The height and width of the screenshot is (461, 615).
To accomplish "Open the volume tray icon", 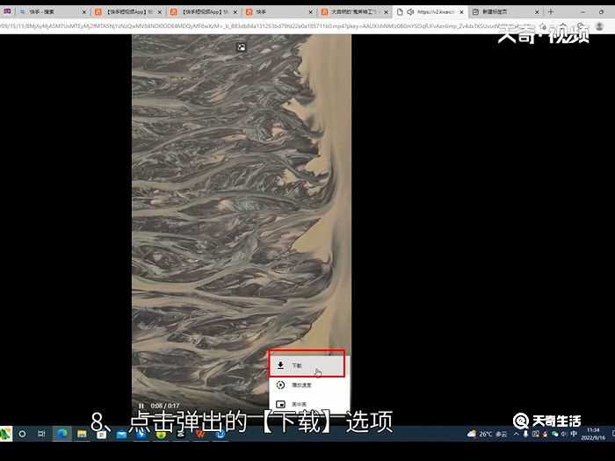I will click(564, 434).
